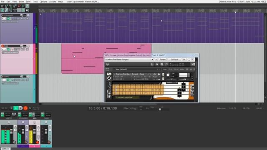Toggle the repeat loop transport button

(30, 108)
